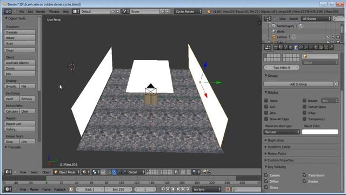The image size is (346, 195).
Task: Enable the Axis display checkbox
Action: coord(266,107)
